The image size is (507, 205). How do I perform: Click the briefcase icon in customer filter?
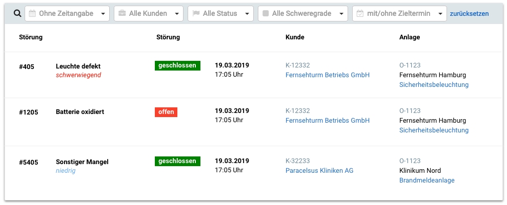coord(121,13)
